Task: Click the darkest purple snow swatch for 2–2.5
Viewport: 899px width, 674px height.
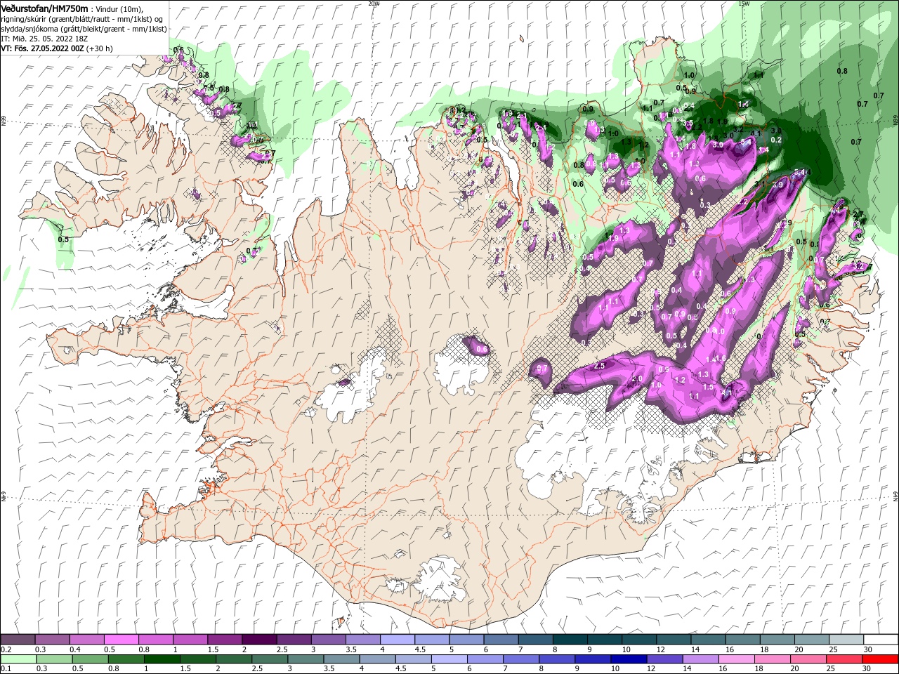Action: coord(259,639)
